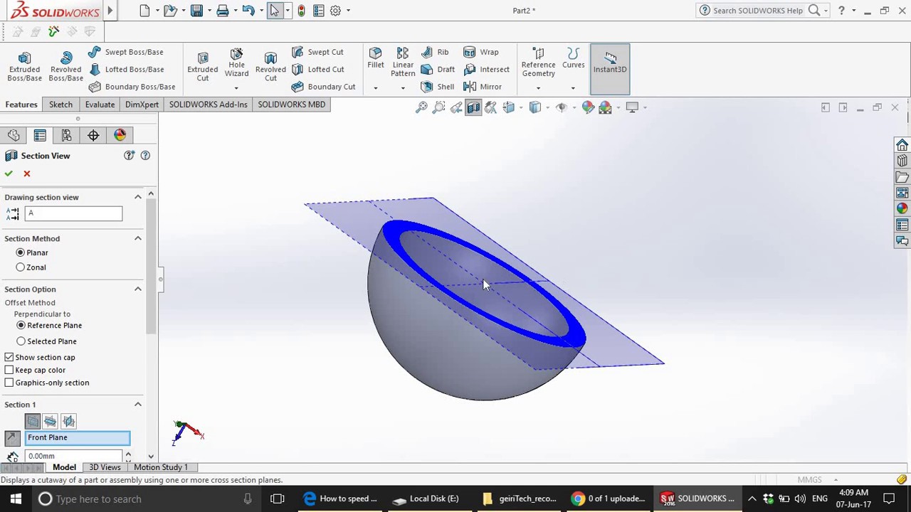Enable Keep cap color

pyautogui.click(x=9, y=370)
